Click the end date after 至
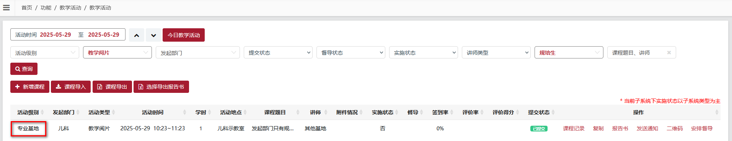The width and height of the screenshot is (732, 141). 104,35
